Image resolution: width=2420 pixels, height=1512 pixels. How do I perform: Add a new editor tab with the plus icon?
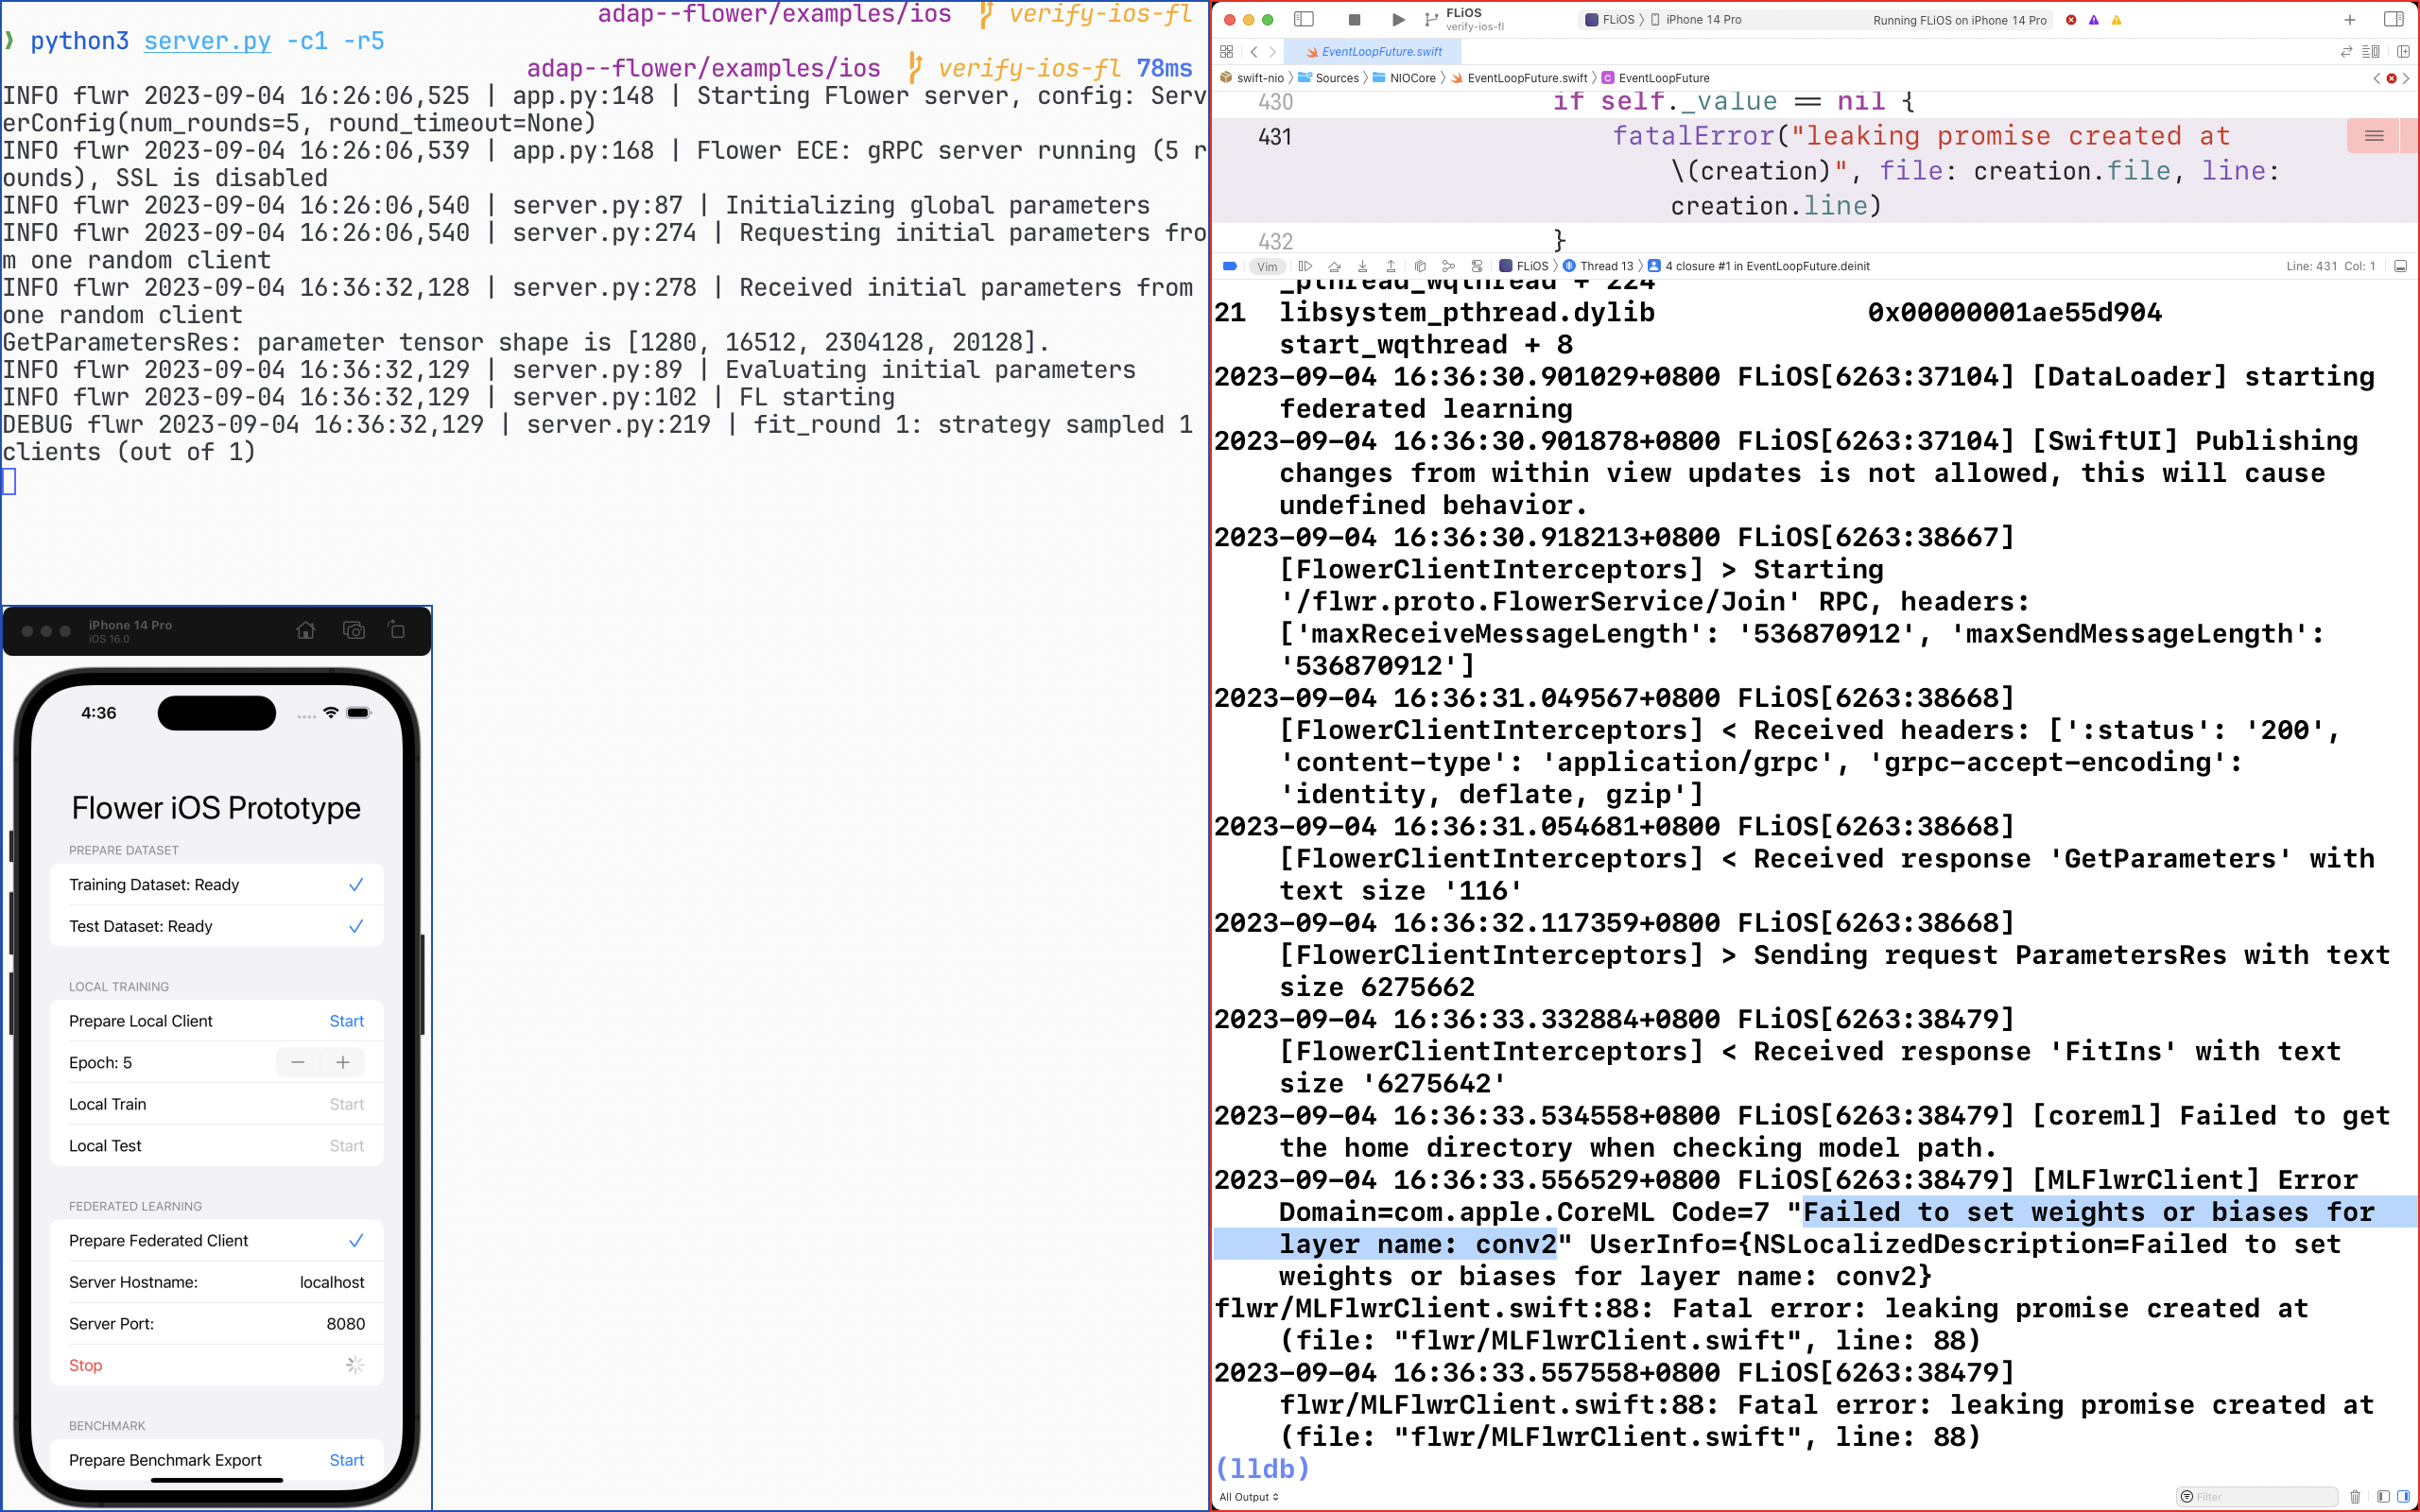tap(2350, 20)
